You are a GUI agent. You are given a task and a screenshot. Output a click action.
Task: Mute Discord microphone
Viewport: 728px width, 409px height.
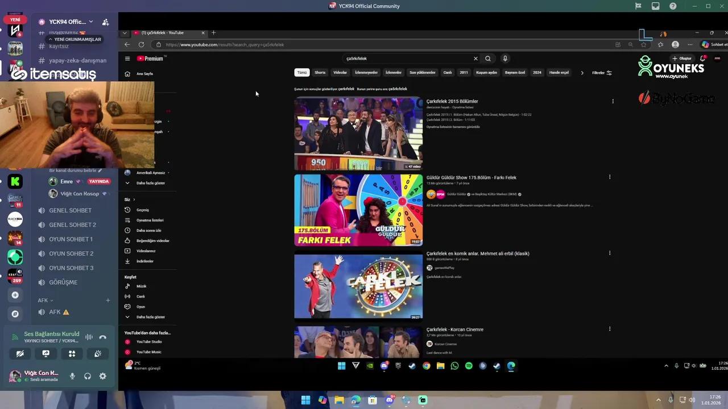click(x=72, y=375)
